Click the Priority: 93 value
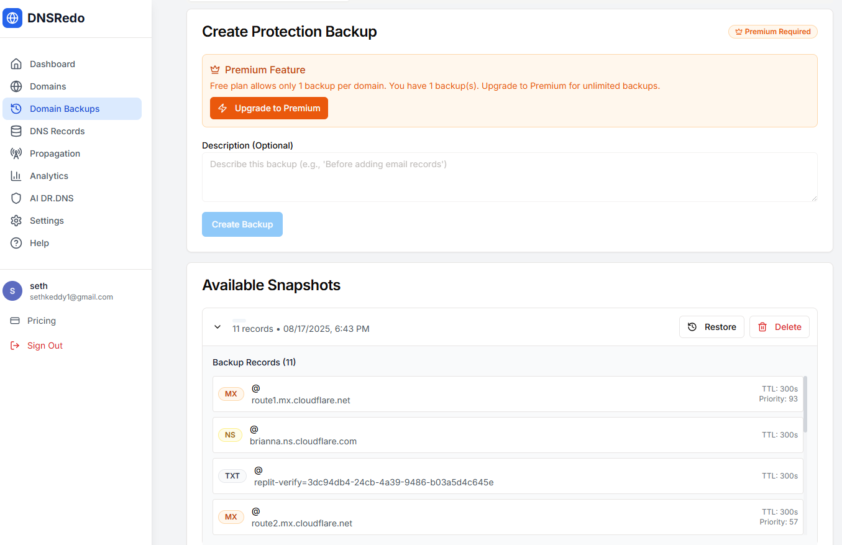Screen dimensions: 842x545 779,399
